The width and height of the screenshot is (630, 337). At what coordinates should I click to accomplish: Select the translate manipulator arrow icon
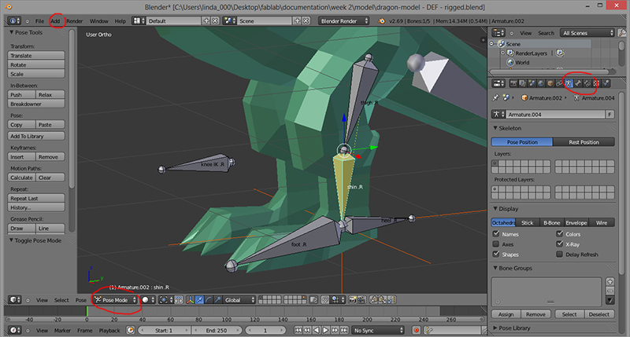pos(199,300)
